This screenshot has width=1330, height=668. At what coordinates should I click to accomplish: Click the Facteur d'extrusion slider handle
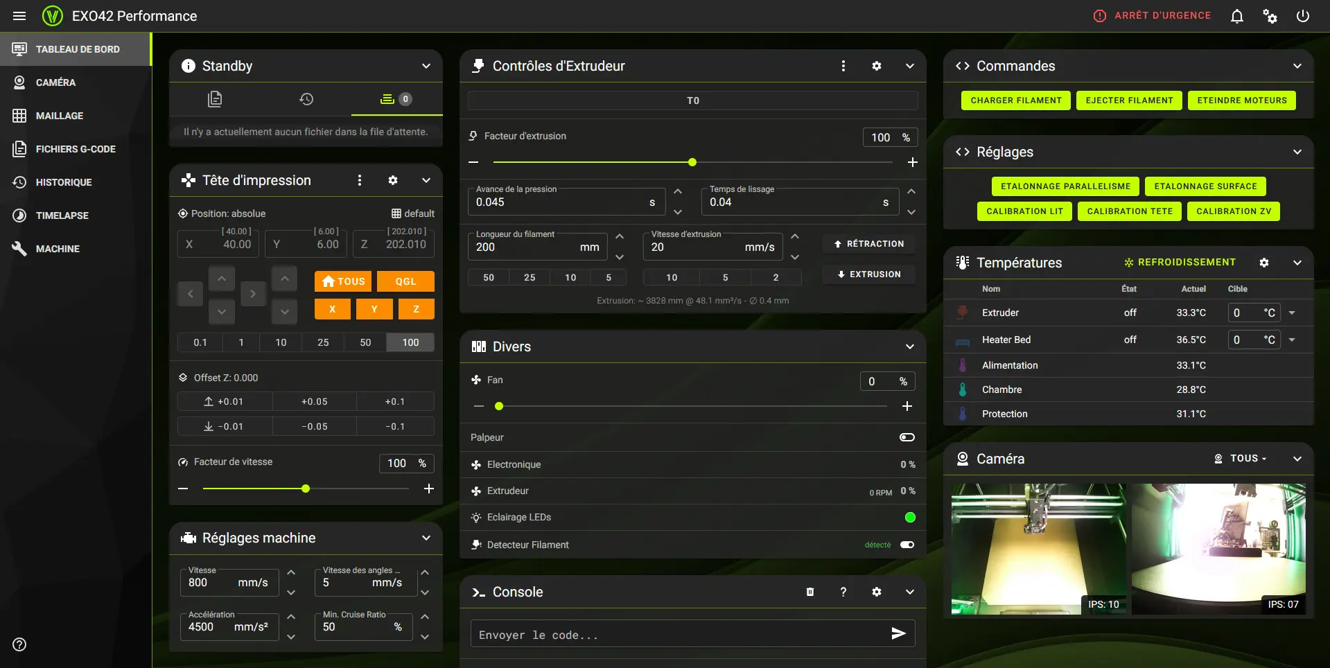click(692, 162)
